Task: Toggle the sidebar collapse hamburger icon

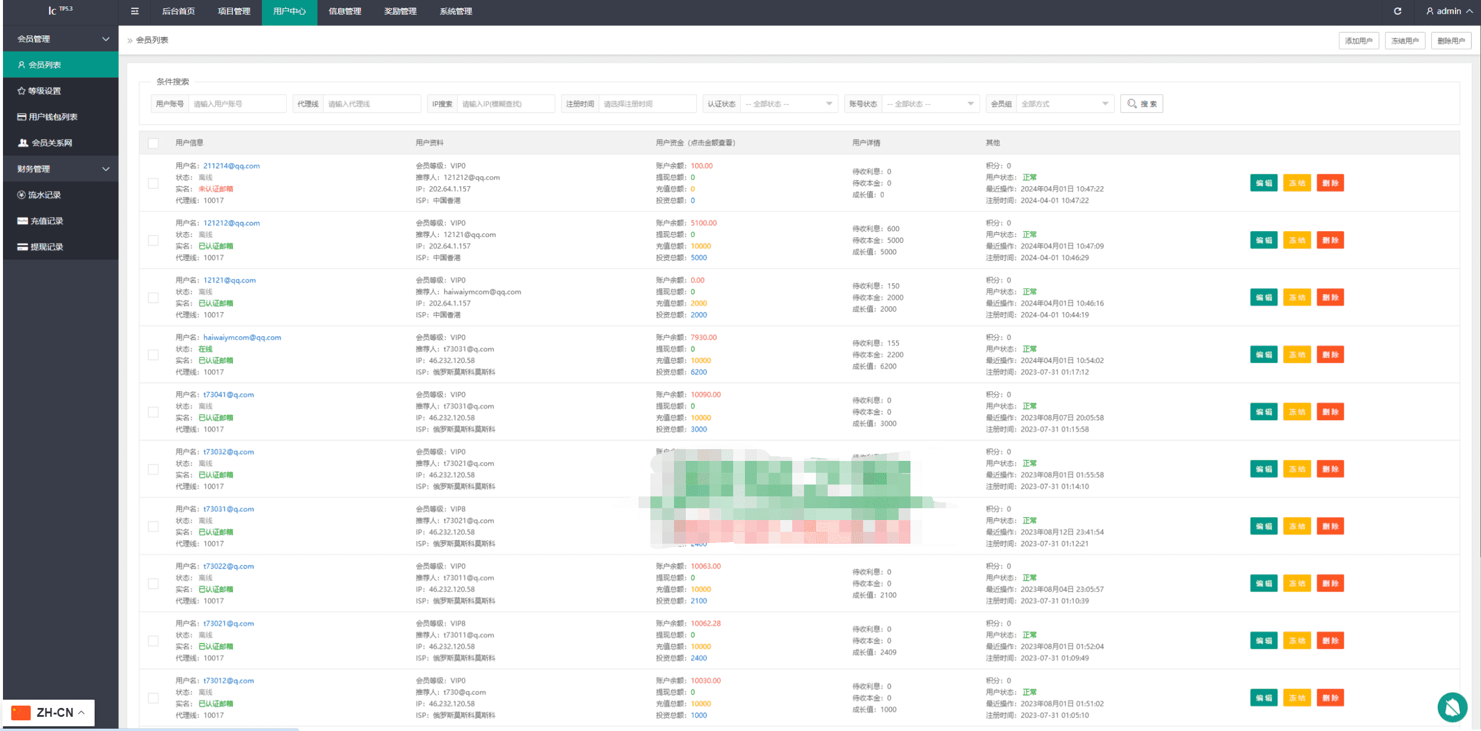Action: tap(135, 11)
